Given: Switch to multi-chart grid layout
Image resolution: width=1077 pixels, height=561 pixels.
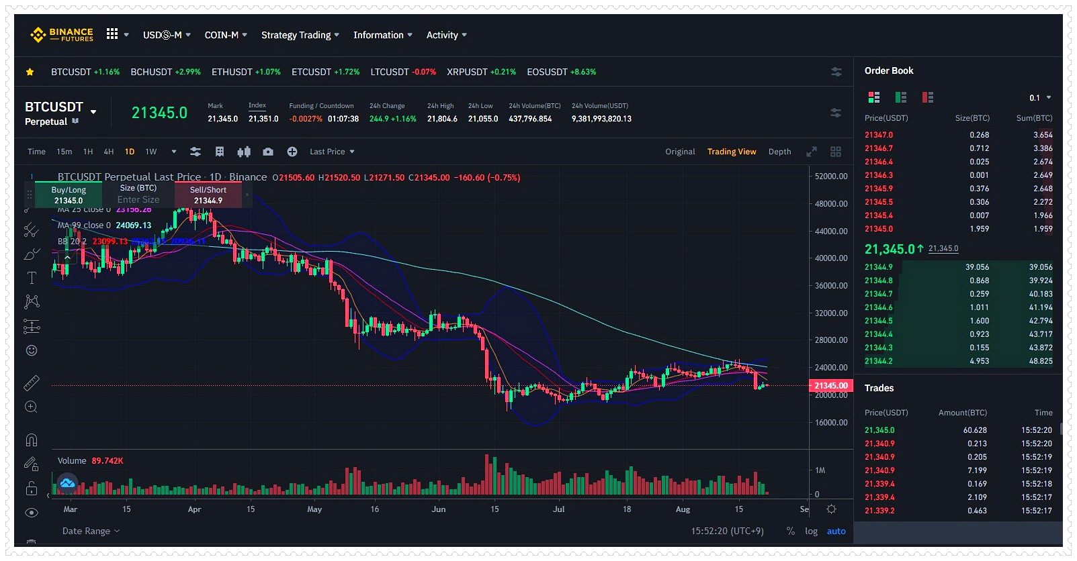Looking at the screenshot, I should (x=836, y=152).
